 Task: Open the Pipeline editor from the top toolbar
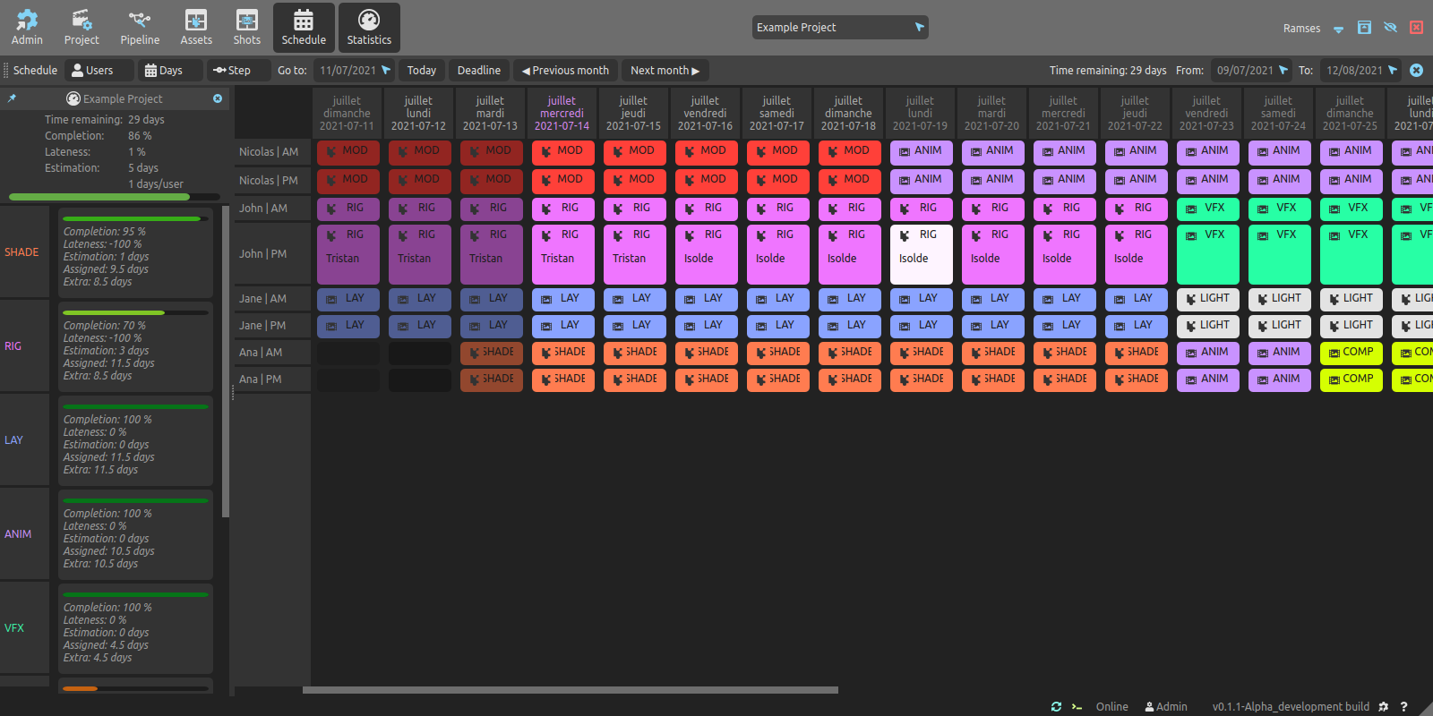[140, 28]
